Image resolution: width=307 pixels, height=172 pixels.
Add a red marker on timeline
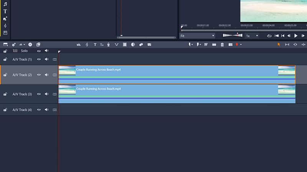point(237,45)
